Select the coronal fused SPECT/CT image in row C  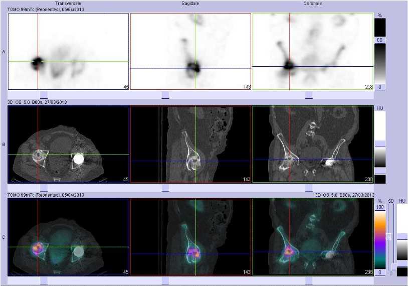point(313,237)
